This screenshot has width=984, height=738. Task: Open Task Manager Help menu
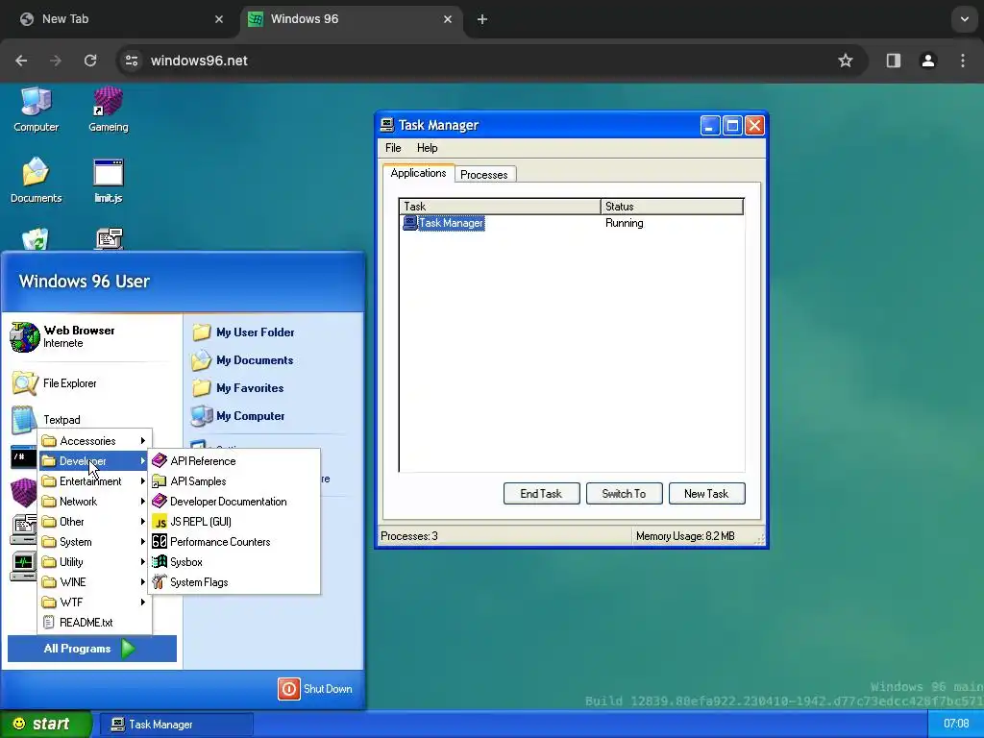pos(428,148)
